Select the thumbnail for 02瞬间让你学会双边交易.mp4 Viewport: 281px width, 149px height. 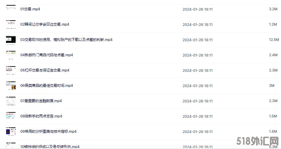click(x=11, y=24)
